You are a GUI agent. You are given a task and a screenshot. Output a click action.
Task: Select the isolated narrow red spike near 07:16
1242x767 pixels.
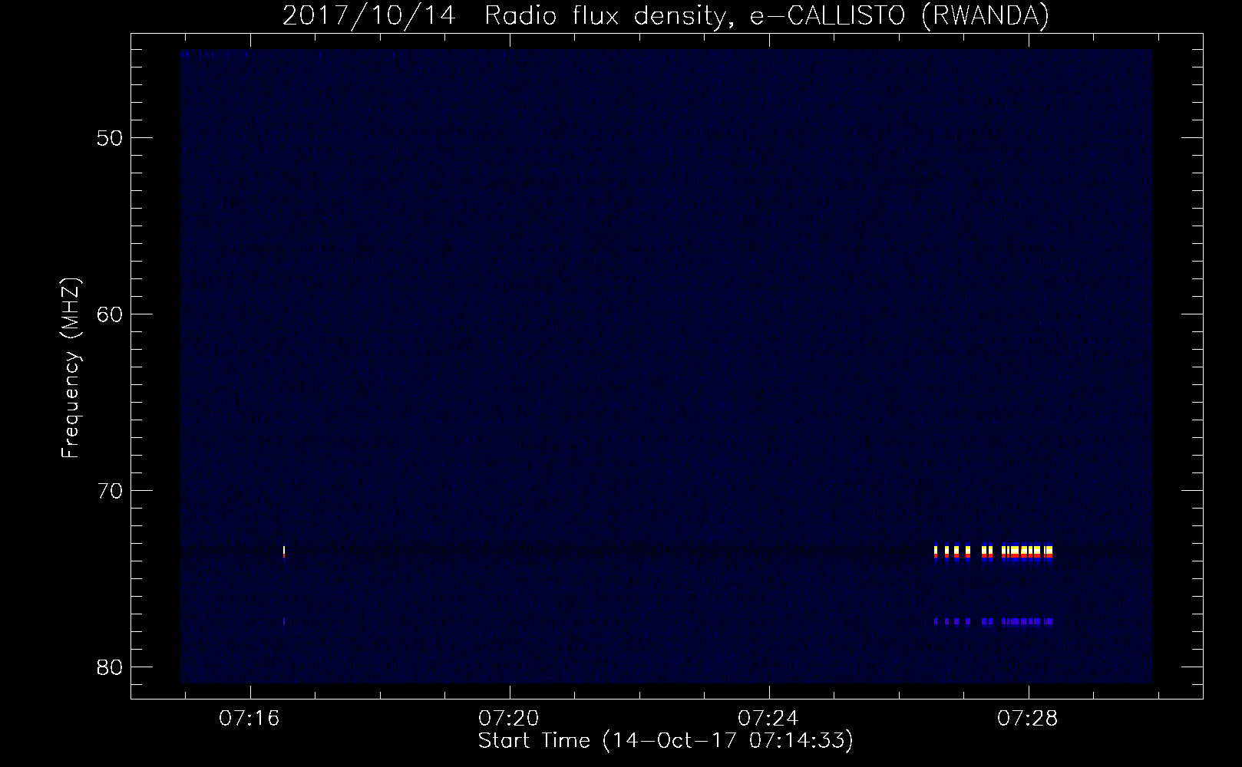284,553
